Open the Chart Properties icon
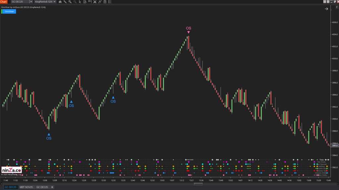The width and height of the screenshot is (339, 190). [105, 2]
